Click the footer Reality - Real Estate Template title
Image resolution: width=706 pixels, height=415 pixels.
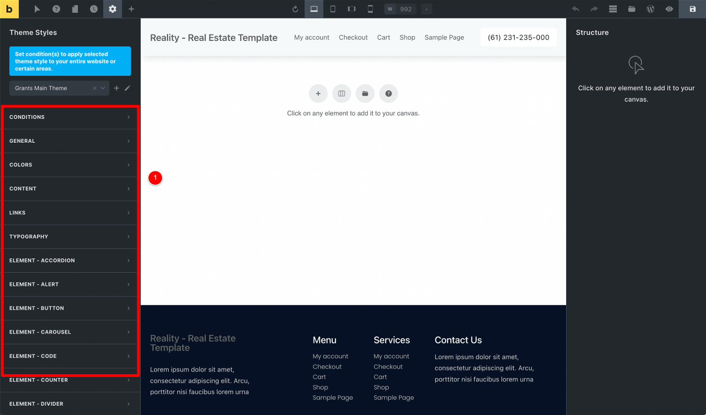(x=193, y=343)
